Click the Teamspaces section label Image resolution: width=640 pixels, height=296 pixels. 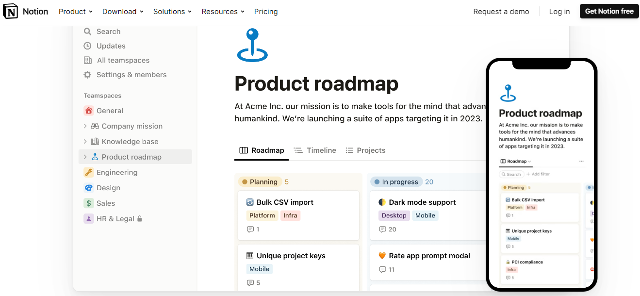point(102,96)
